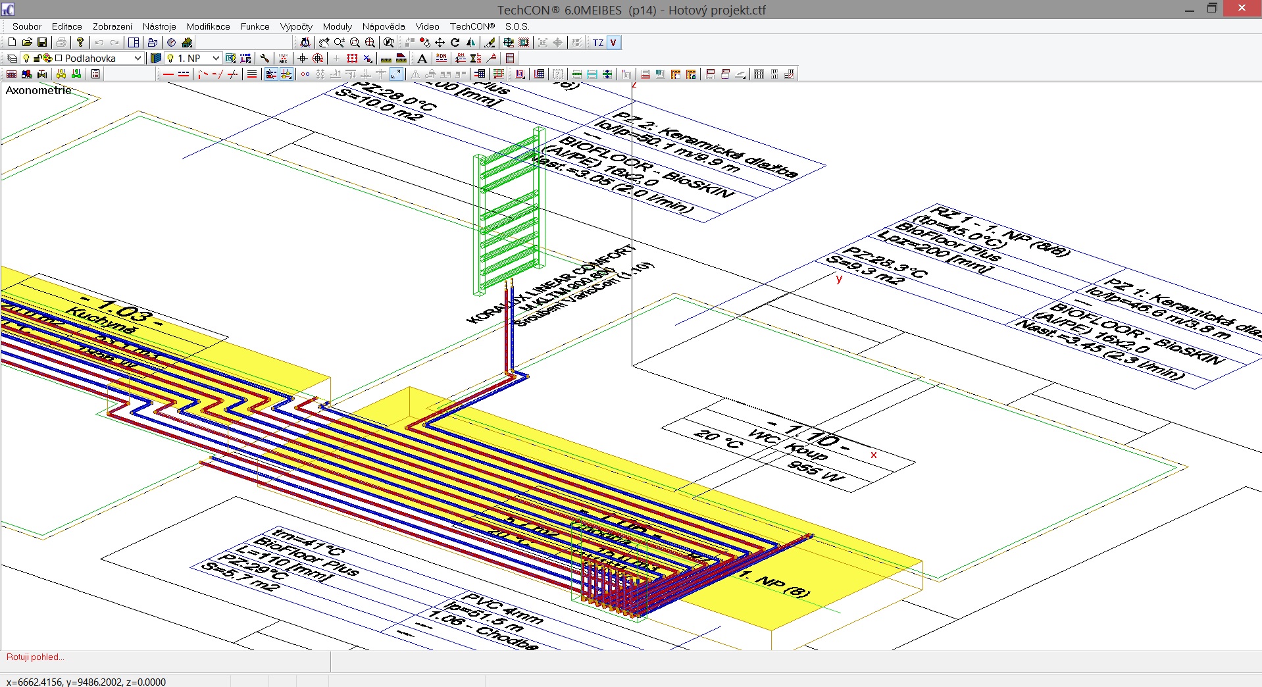Viewport: 1262px width, 687px height.
Task: Toggle the TZ mode button
Action: pyautogui.click(x=597, y=43)
